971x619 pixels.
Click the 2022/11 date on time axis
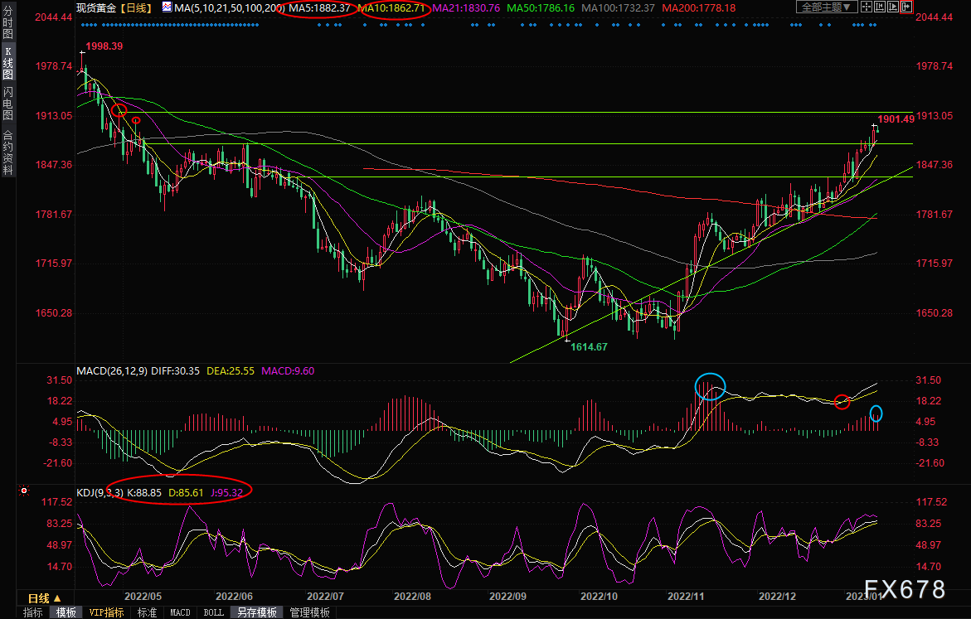pos(686,596)
